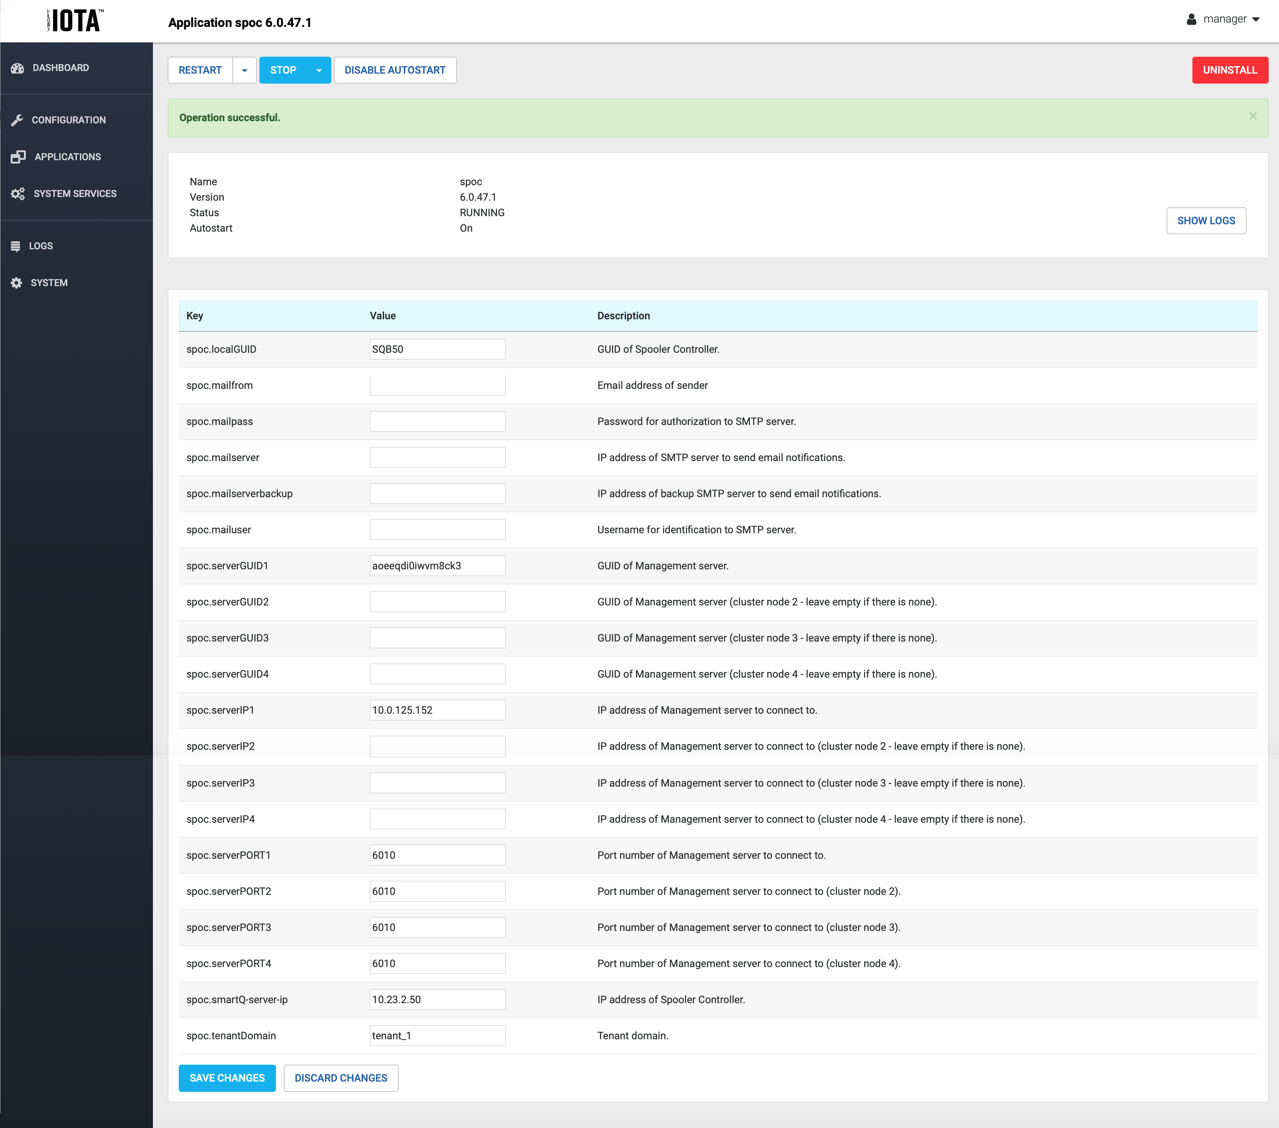Click Discard Changes button
Screen dimensions: 1279x1128
[x=340, y=1078]
